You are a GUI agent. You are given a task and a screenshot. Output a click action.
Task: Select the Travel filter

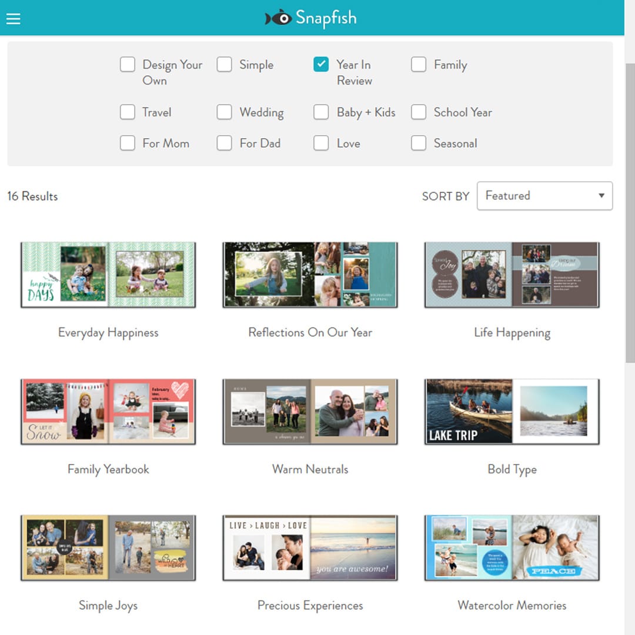click(x=128, y=112)
